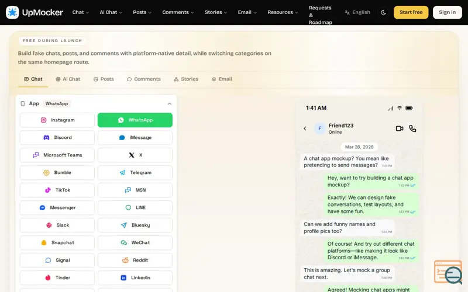Switch to the Comments category tab
Screen dimensions: 468x292
[143, 79]
